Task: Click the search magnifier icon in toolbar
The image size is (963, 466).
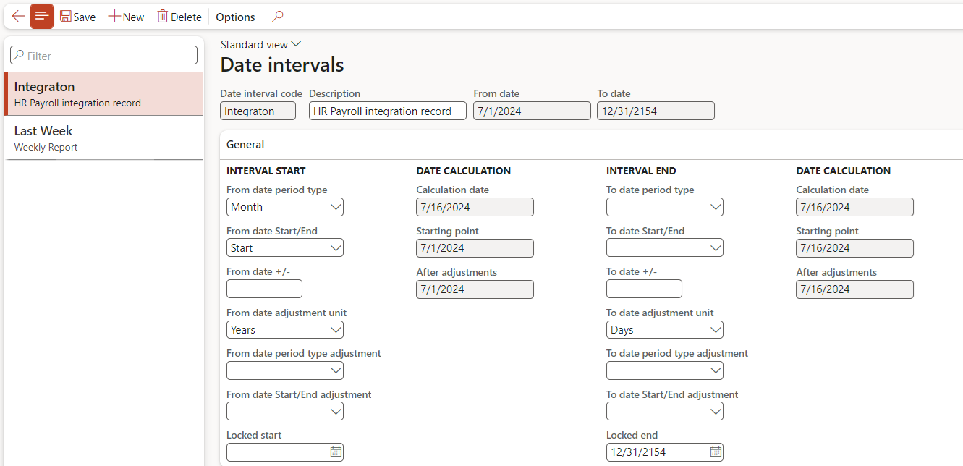Action: pos(277,16)
